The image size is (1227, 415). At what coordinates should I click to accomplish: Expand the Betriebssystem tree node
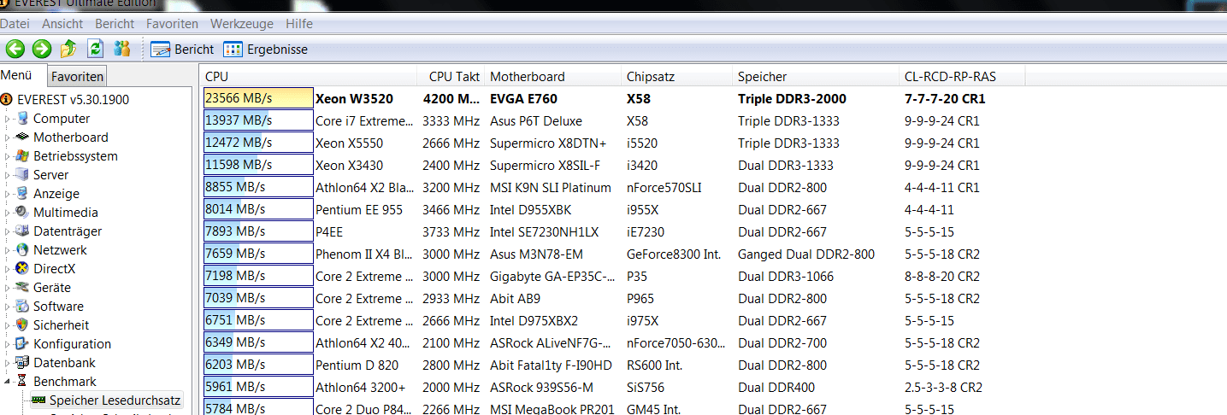point(8,156)
